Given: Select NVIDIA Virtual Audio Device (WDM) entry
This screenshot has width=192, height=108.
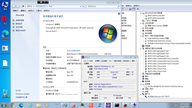Looking at the screenshot, I should tap(169, 43).
